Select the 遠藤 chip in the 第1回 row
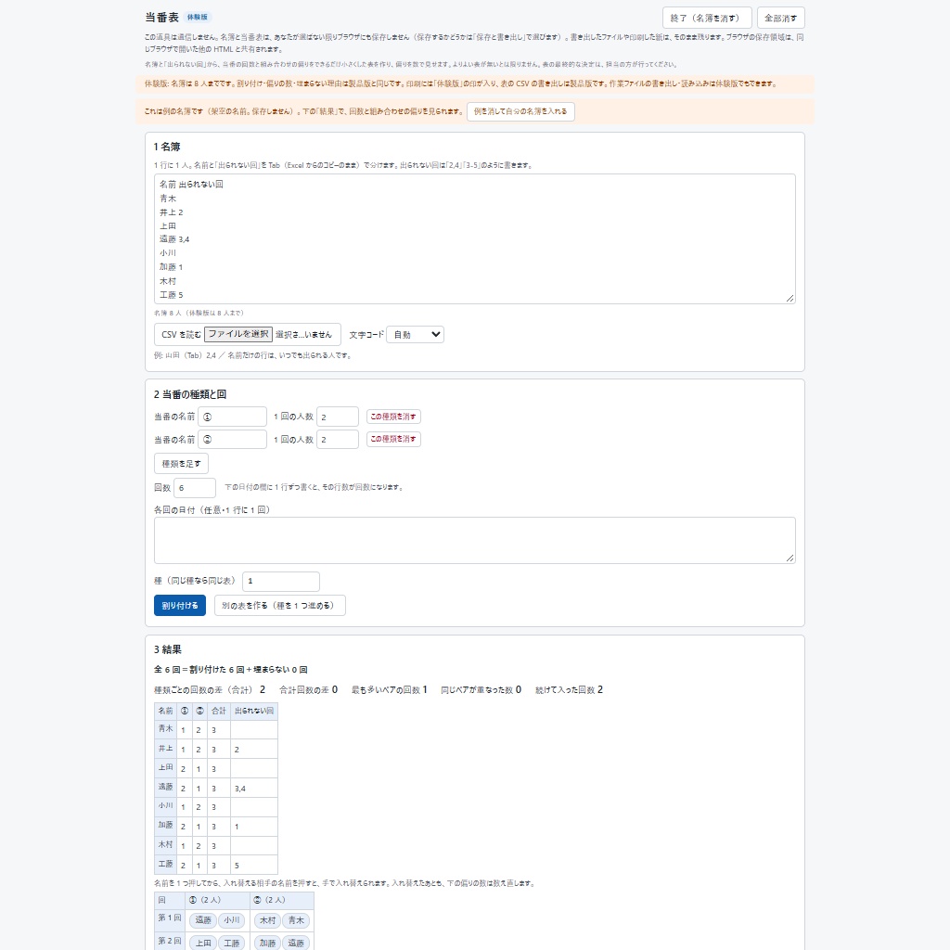Screen dimensions: 950x950 click(x=203, y=920)
